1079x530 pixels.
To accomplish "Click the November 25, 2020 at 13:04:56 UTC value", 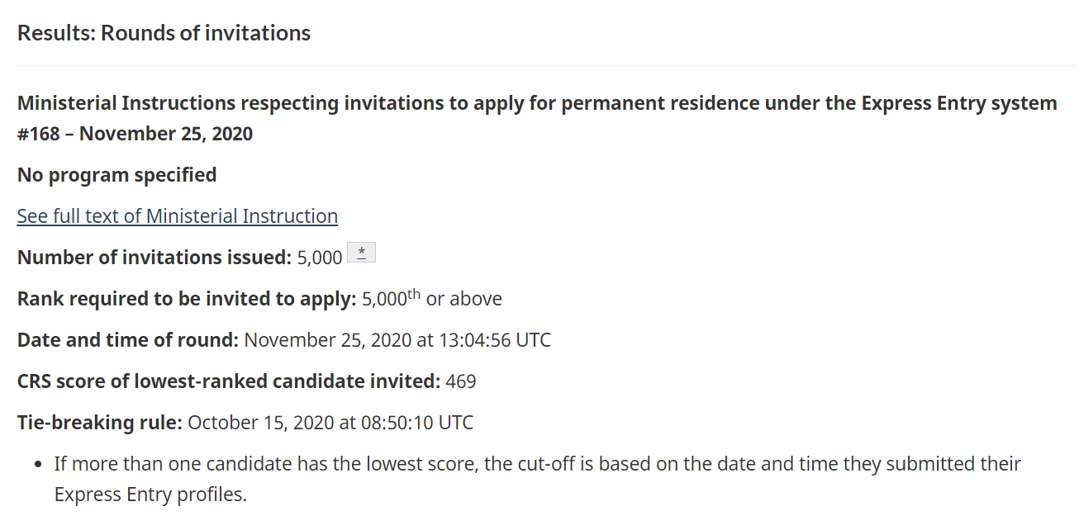I will click(x=397, y=340).
